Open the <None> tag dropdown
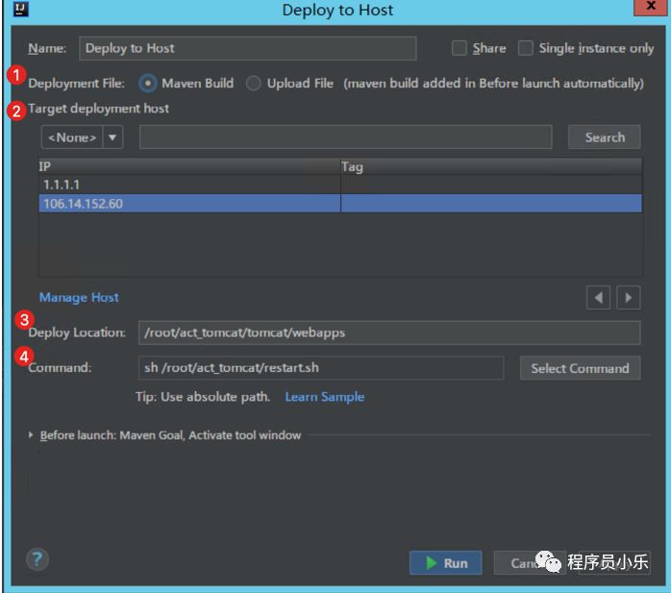 click(x=82, y=137)
